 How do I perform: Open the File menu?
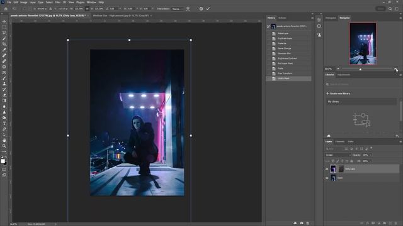pos(9,2)
